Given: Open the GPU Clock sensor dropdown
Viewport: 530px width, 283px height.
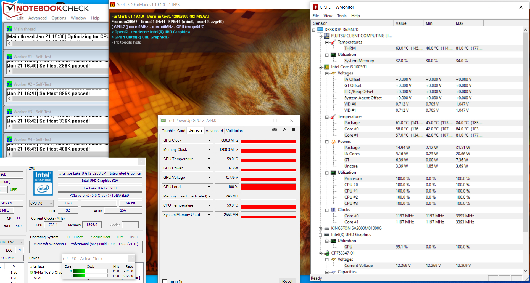Looking at the screenshot, I should [x=209, y=140].
